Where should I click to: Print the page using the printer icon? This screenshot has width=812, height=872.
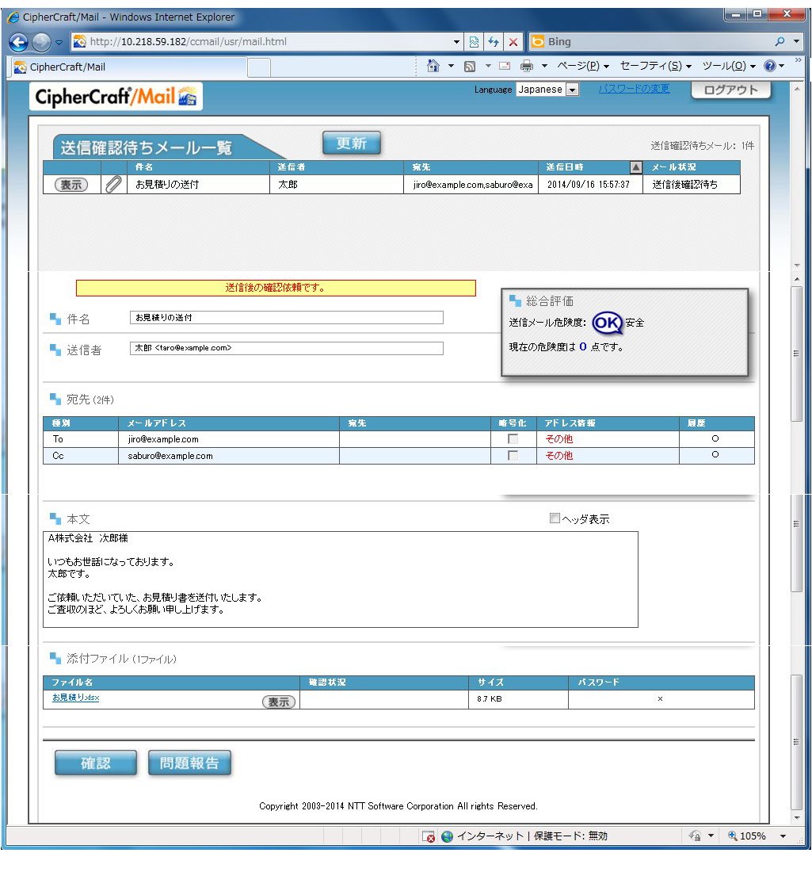[526, 67]
